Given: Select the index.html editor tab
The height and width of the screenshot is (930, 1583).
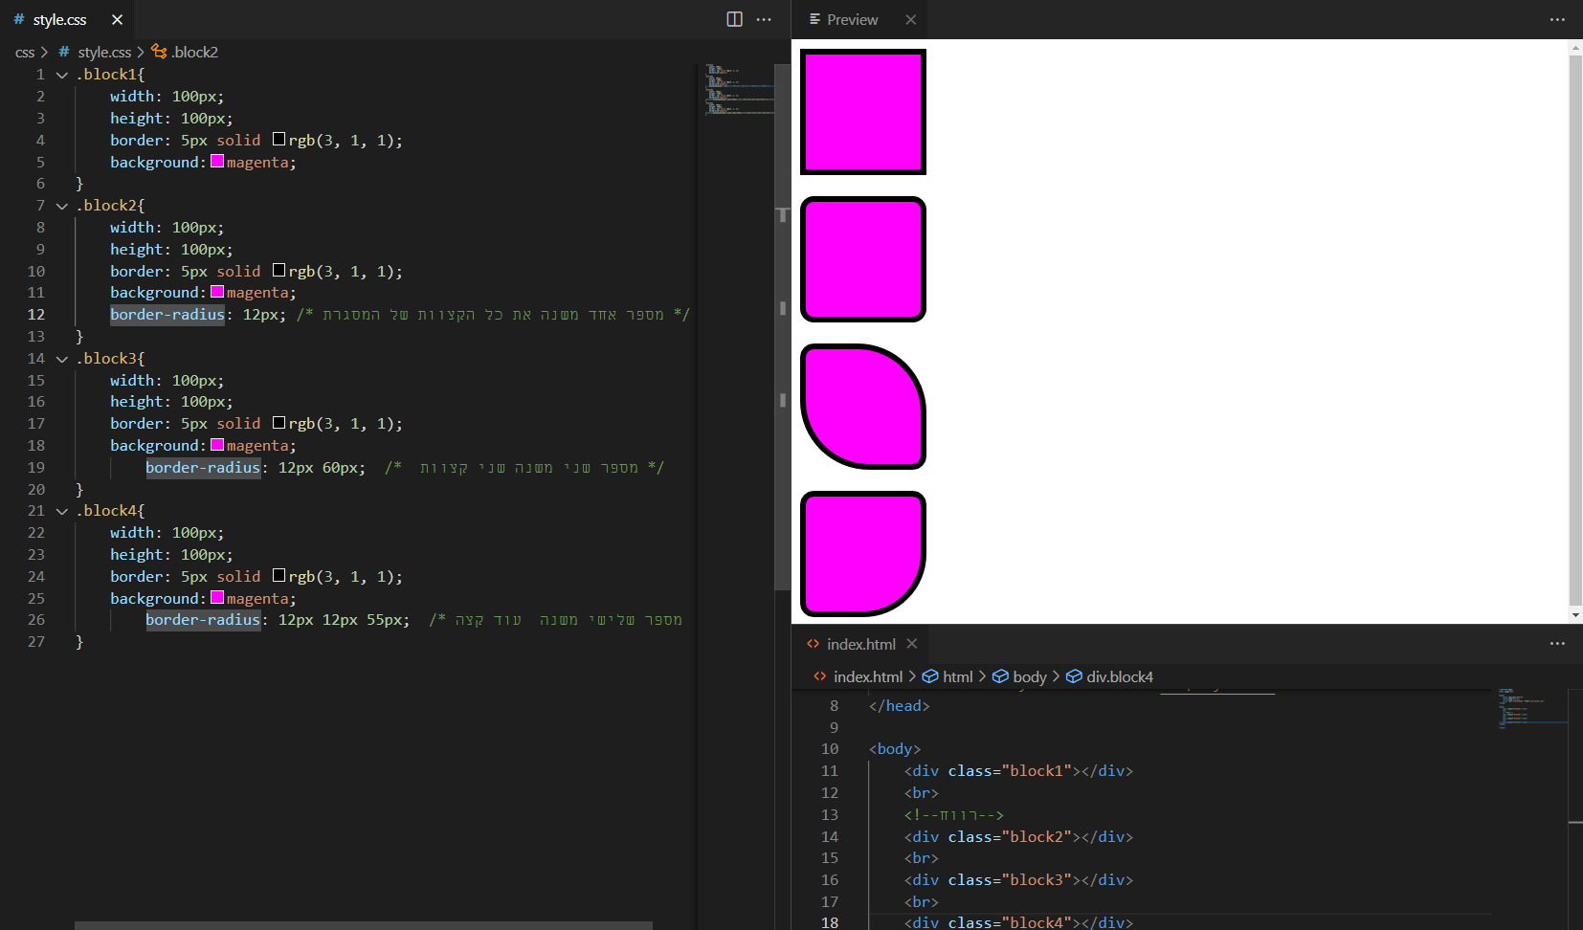Looking at the screenshot, I should click(x=860, y=644).
